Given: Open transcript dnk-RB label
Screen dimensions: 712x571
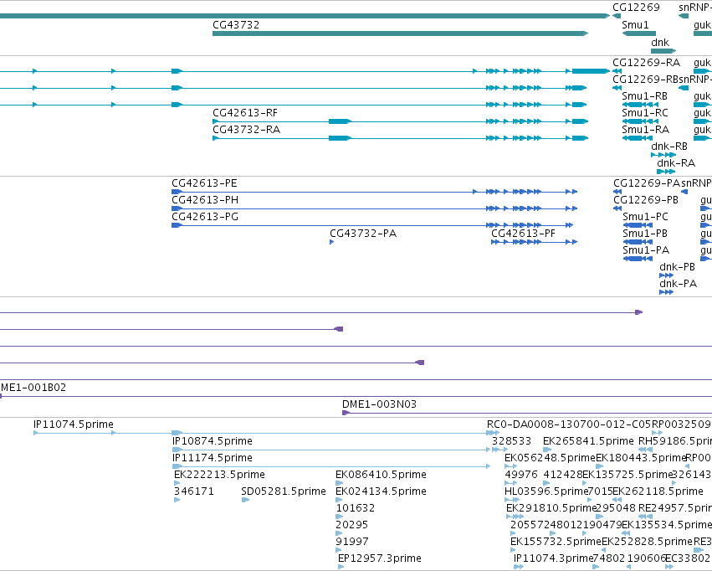Looking at the screenshot, I should 668,147.
